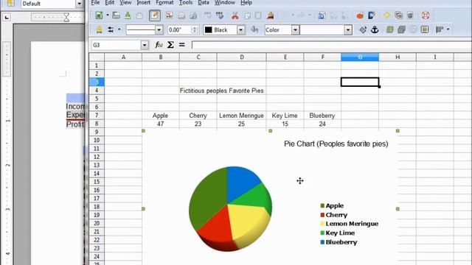Click the Line Width 0.00" field
The height and width of the screenshot is (265, 472).
(179, 29)
